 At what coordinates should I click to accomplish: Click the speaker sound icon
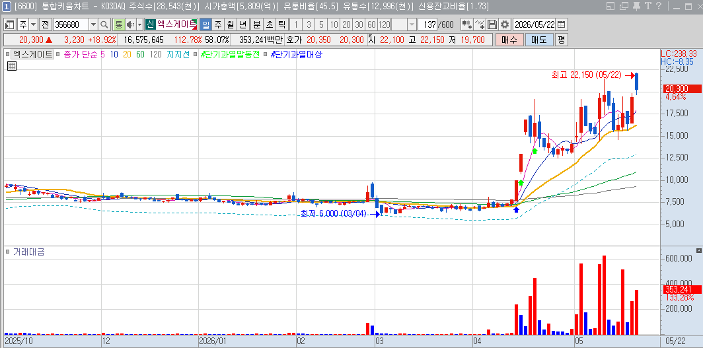(x=130, y=24)
